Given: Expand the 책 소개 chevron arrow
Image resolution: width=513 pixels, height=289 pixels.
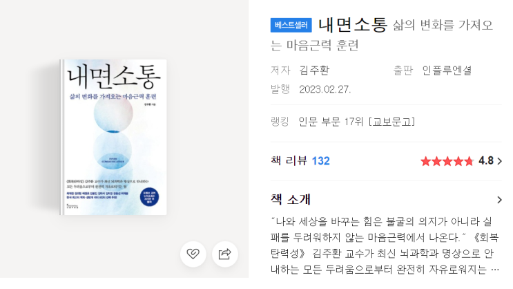Looking at the screenshot, I should (x=499, y=200).
